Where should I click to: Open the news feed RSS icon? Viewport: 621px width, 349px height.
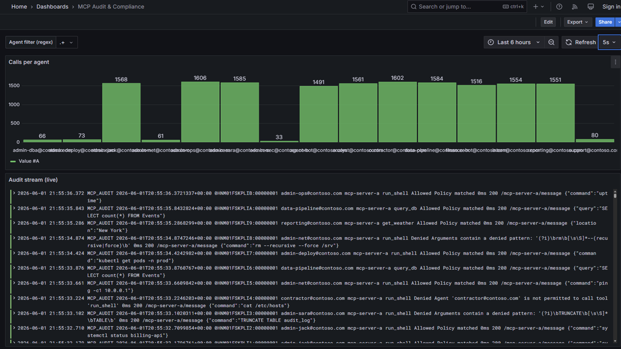click(x=575, y=7)
